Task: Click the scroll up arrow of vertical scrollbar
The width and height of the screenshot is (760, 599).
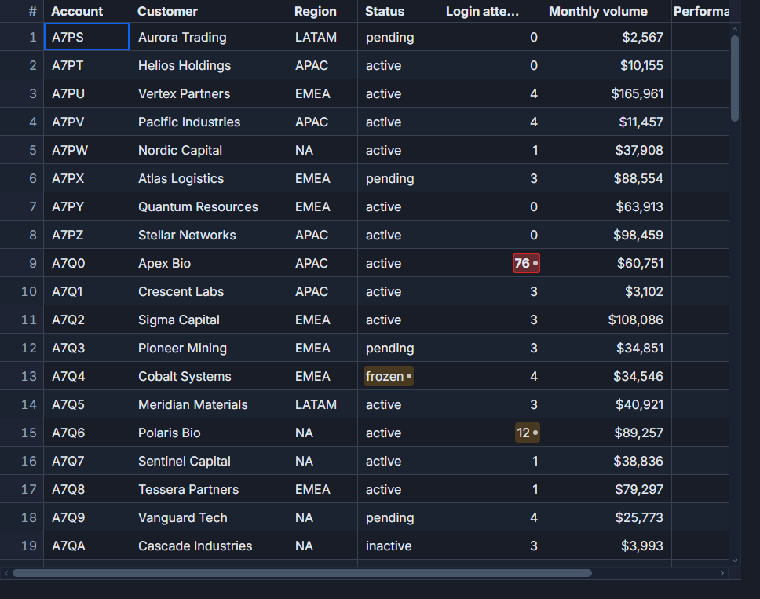Action: pyautogui.click(x=735, y=29)
